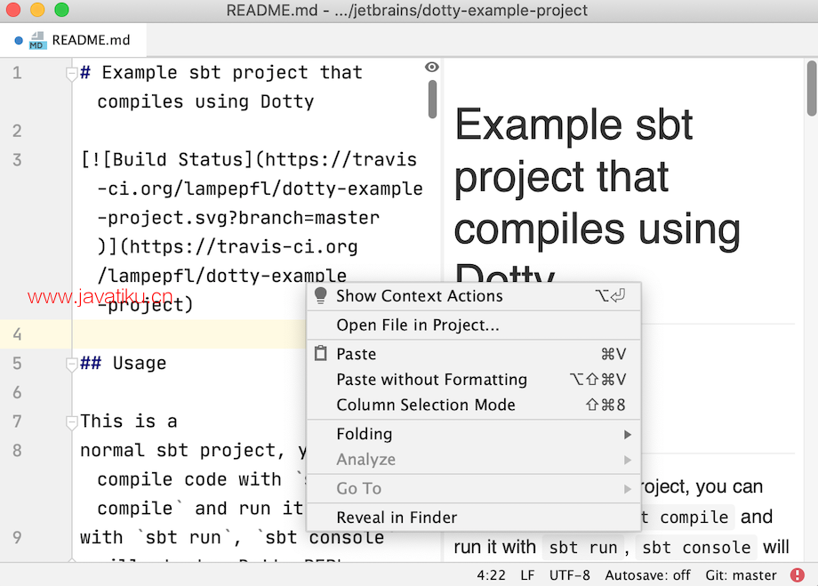Click the Markdown file icon on README.md tab
This screenshot has width=818, height=586.
[37, 40]
